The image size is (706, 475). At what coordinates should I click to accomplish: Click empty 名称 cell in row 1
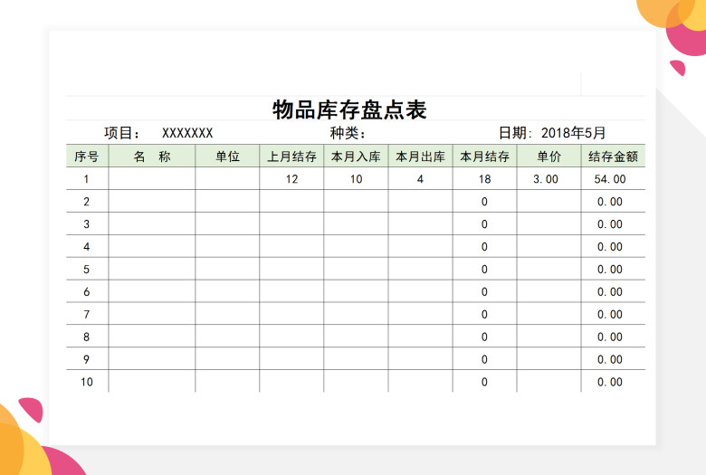click(x=152, y=179)
